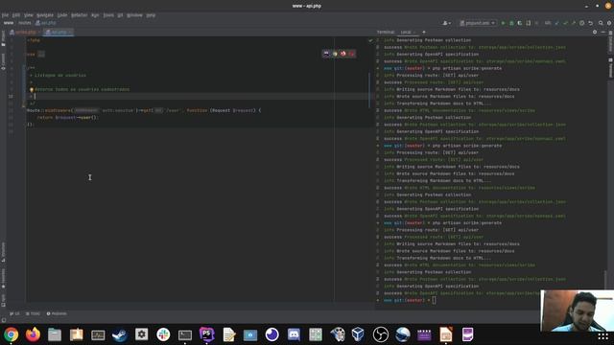The width and height of the screenshot is (614, 345).
Task: Open terminal panel settings gear
Action: (595, 32)
